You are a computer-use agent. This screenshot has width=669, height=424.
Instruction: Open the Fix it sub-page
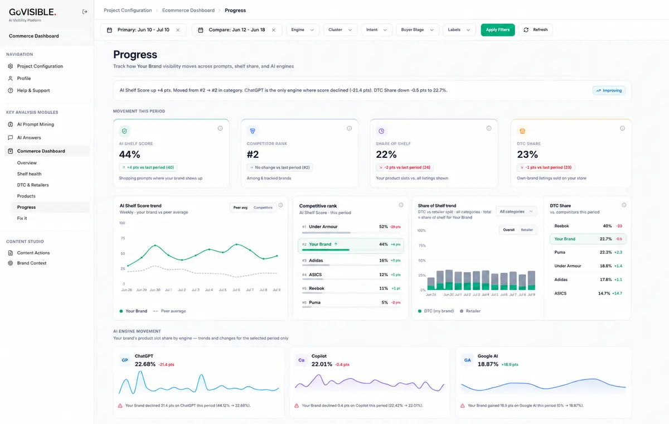pos(22,218)
